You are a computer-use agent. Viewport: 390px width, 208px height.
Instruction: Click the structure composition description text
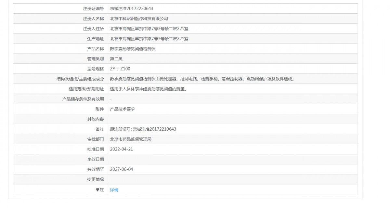pos(202,79)
